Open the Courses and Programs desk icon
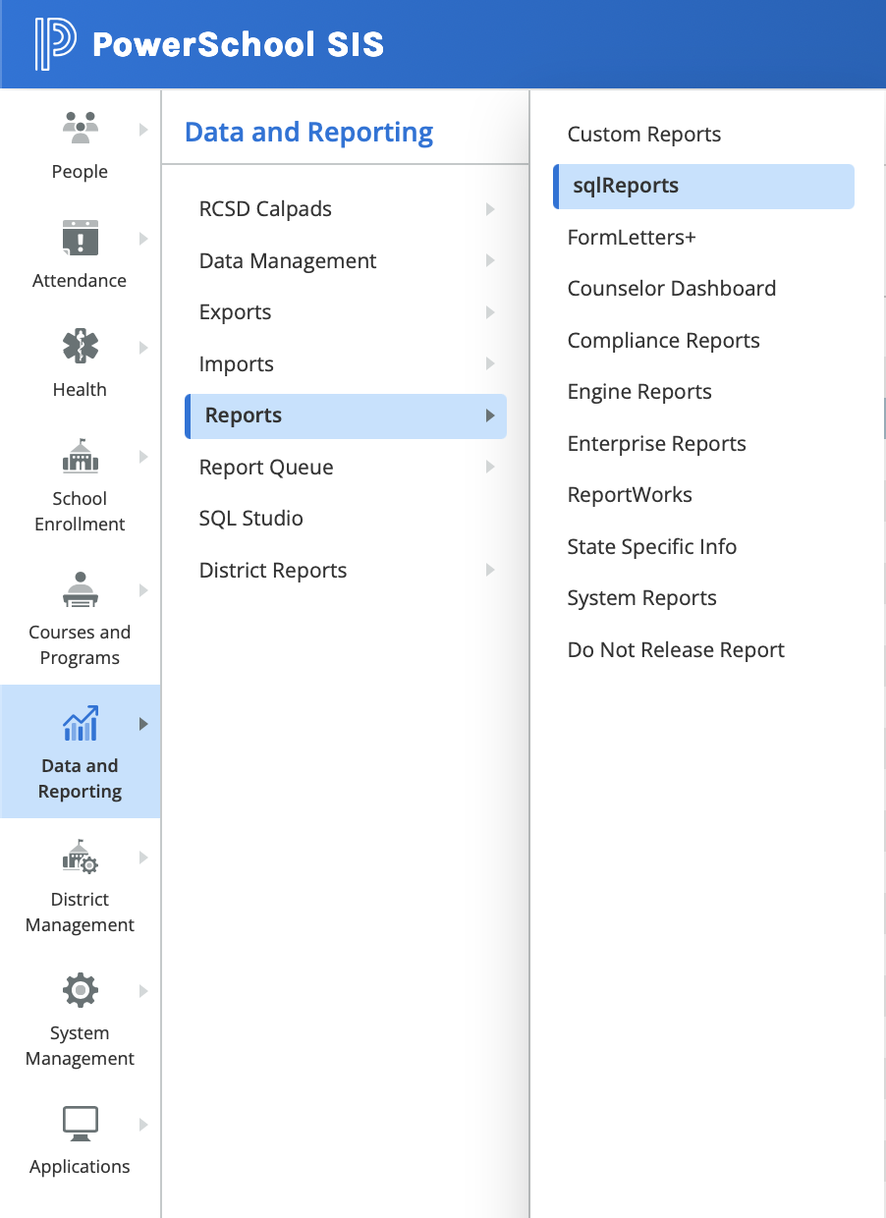The width and height of the screenshot is (886, 1218). pos(80,588)
